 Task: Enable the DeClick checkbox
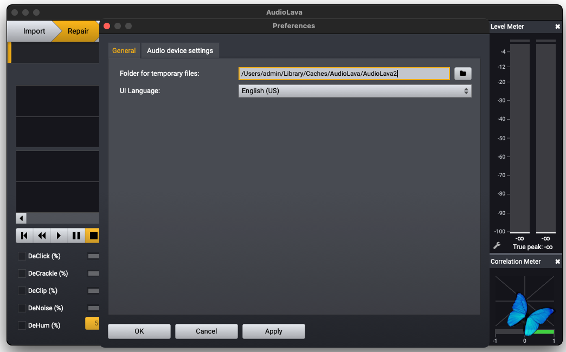(22, 256)
